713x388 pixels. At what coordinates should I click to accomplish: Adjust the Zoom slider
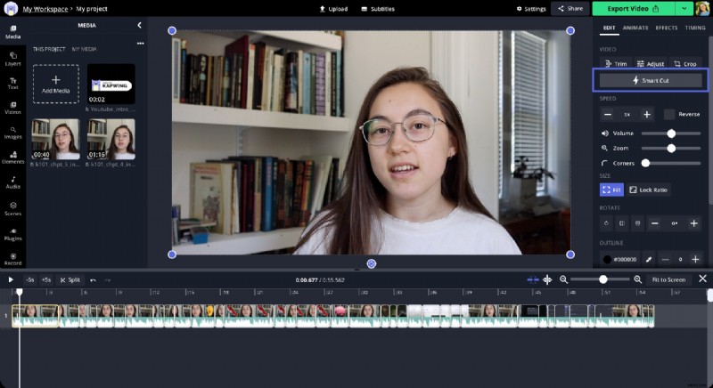click(x=671, y=149)
